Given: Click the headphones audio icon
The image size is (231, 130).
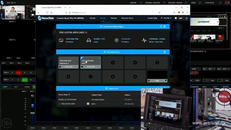Looking at the screenshot, I should (x=89, y=40).
